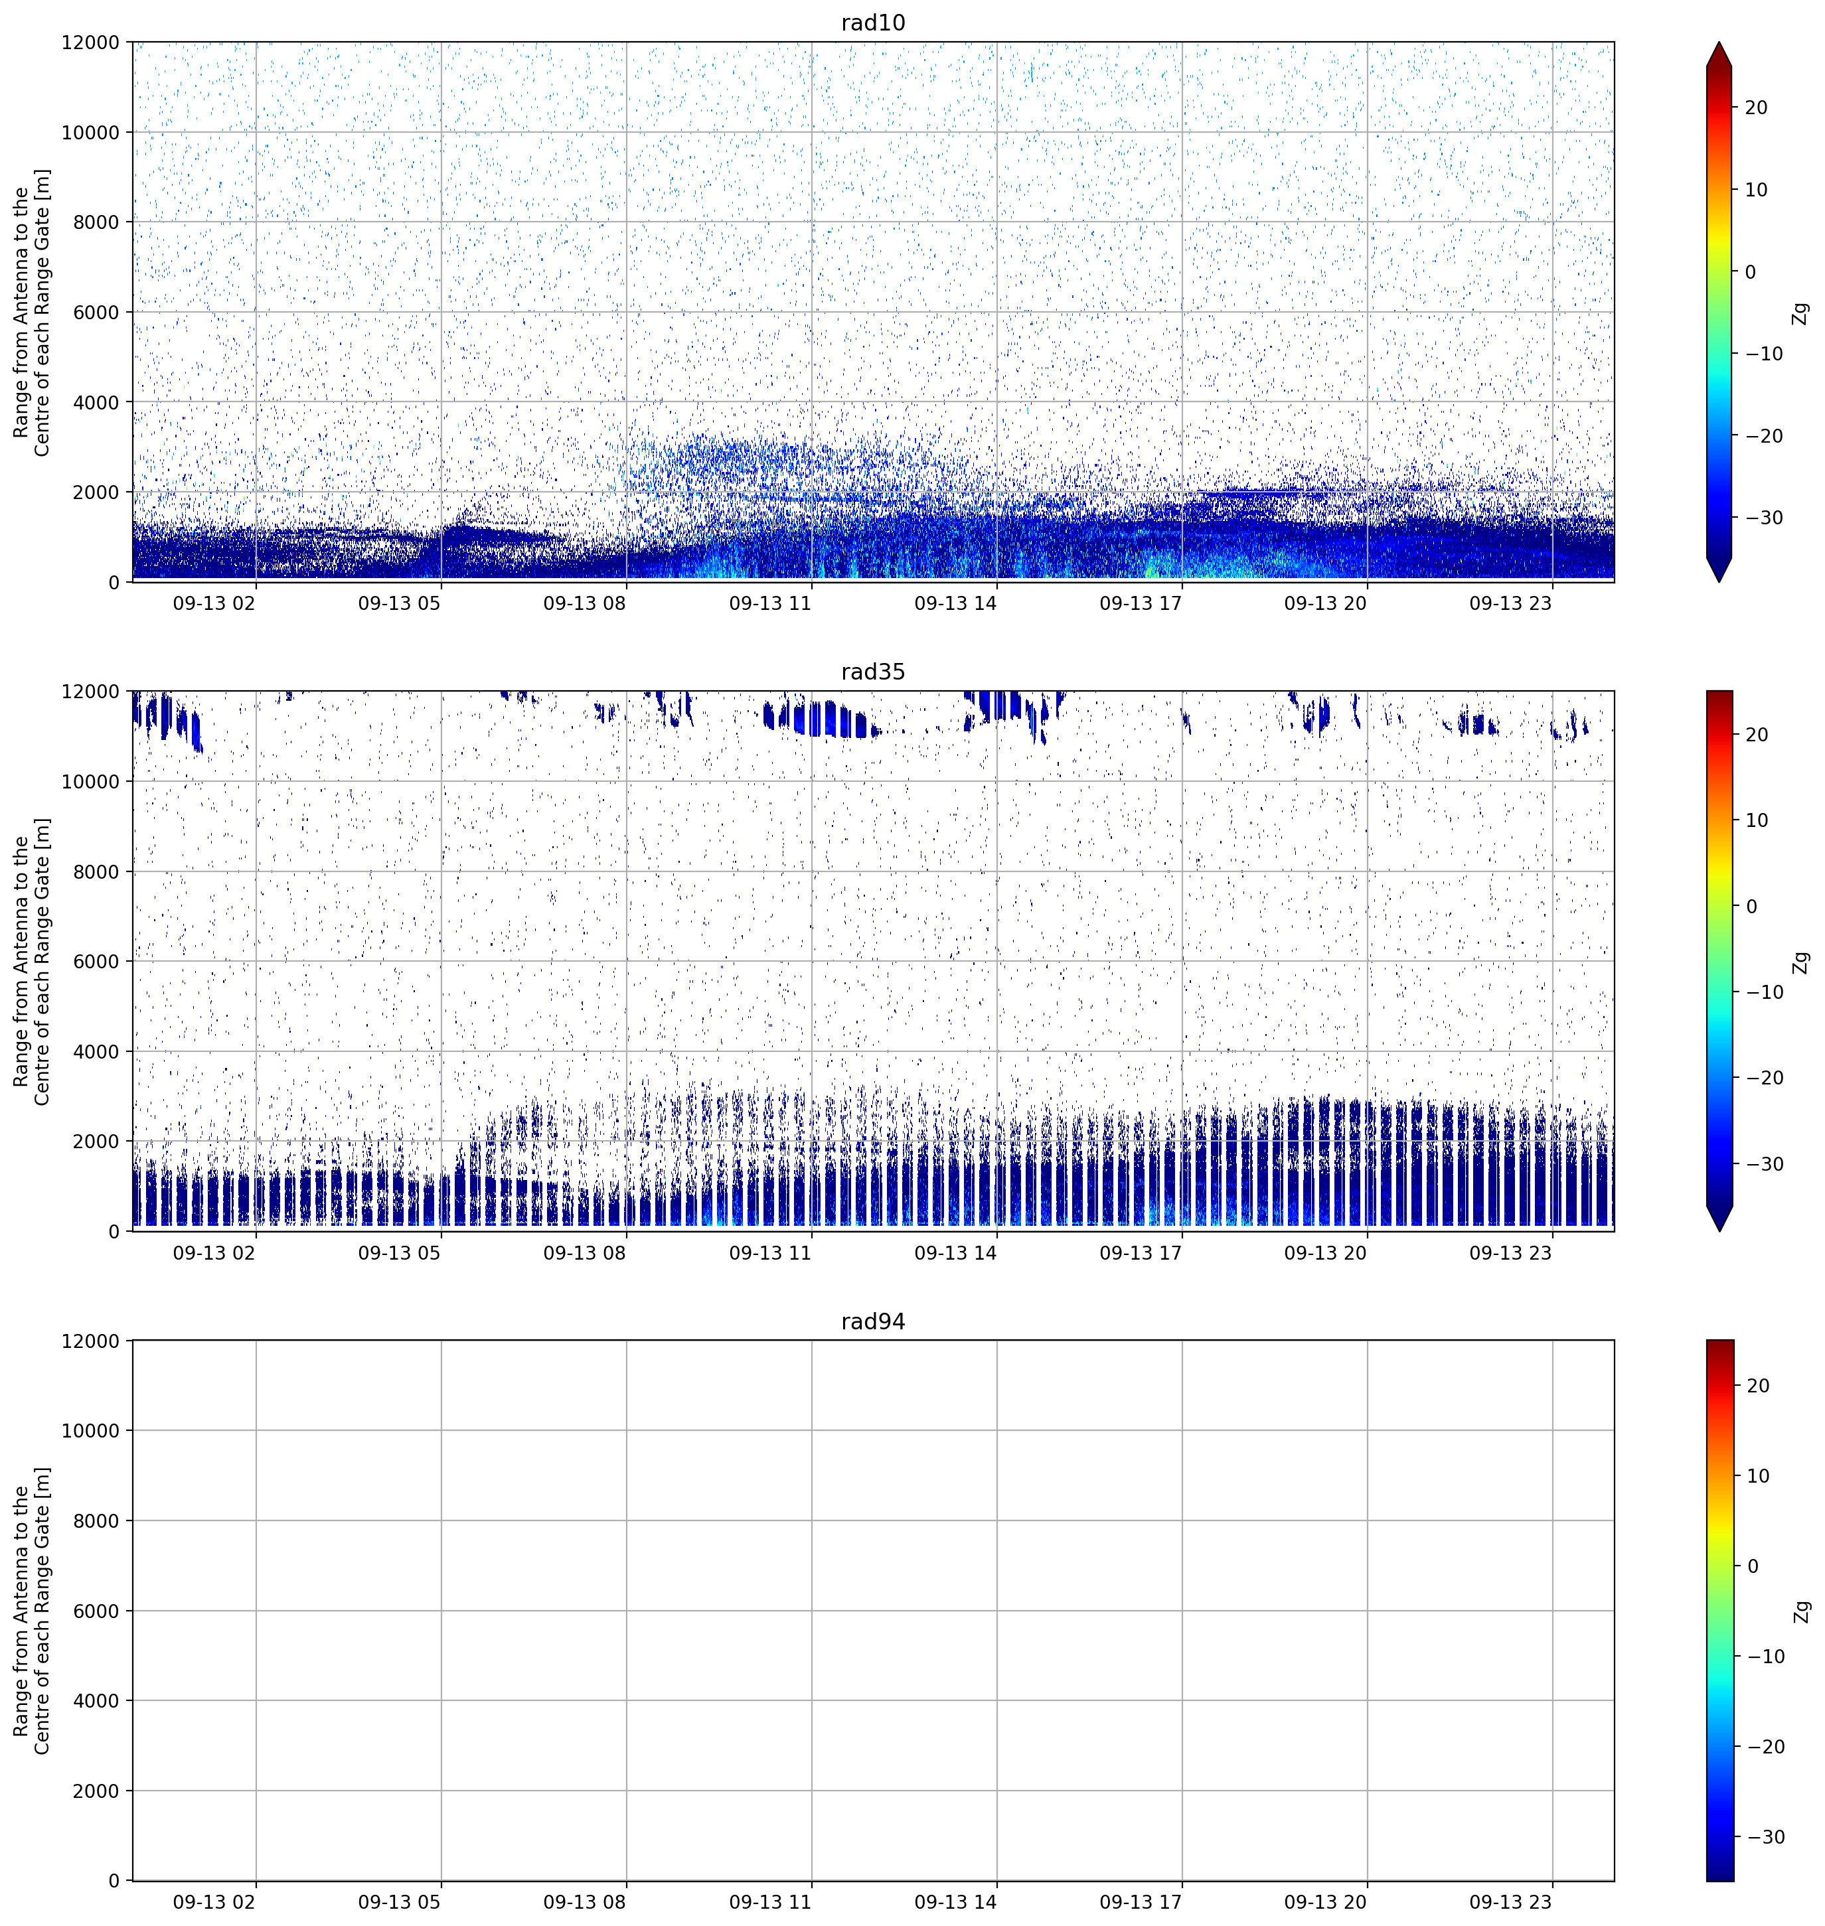Click the rad35 y-axis range label
Viewport: 1825px width, 1926px height.
pyautogui.click(x=31, y=961)
